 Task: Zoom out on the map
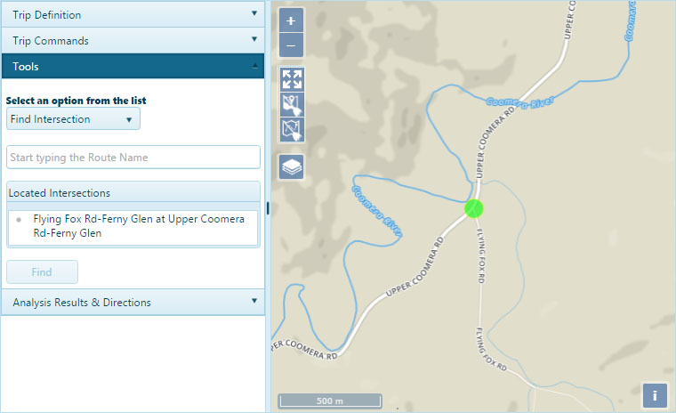(x=291, y=45)
